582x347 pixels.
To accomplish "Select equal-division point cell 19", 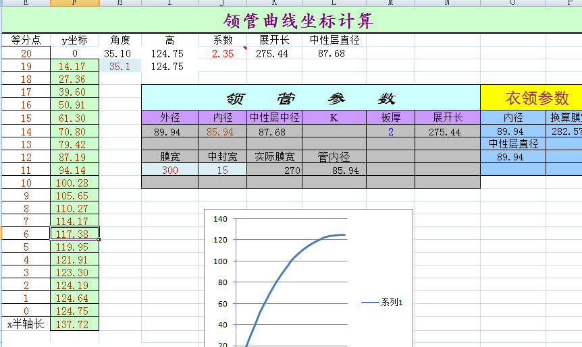I will (26, 66).
